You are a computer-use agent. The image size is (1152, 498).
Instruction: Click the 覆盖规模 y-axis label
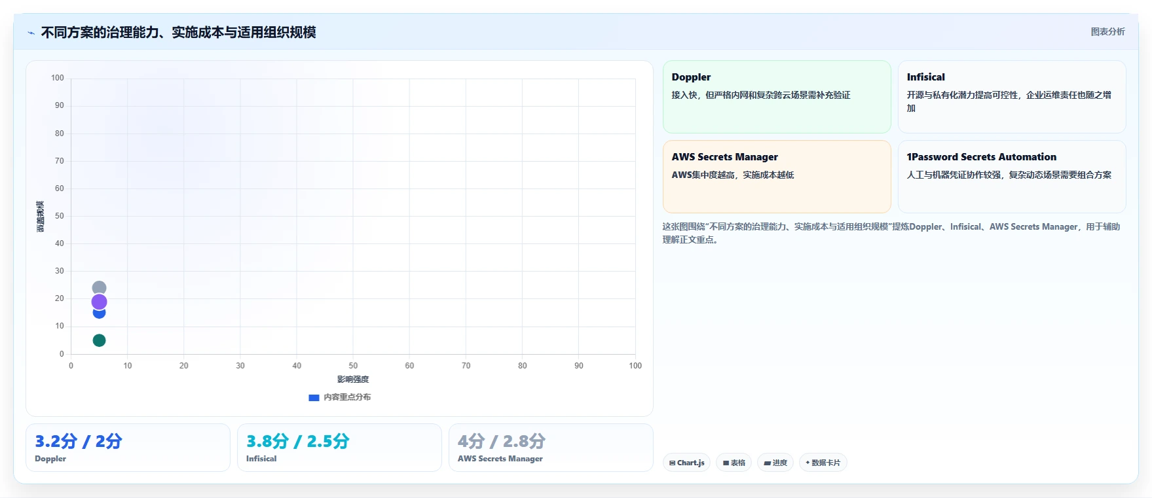[40, 217]
